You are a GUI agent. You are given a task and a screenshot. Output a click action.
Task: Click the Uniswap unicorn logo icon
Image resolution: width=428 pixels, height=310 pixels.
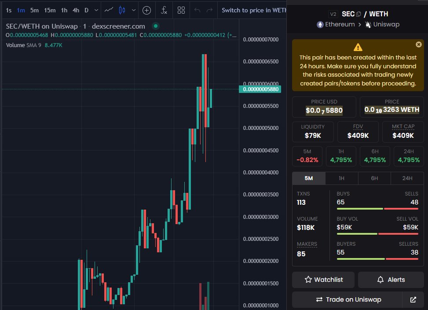368,25
